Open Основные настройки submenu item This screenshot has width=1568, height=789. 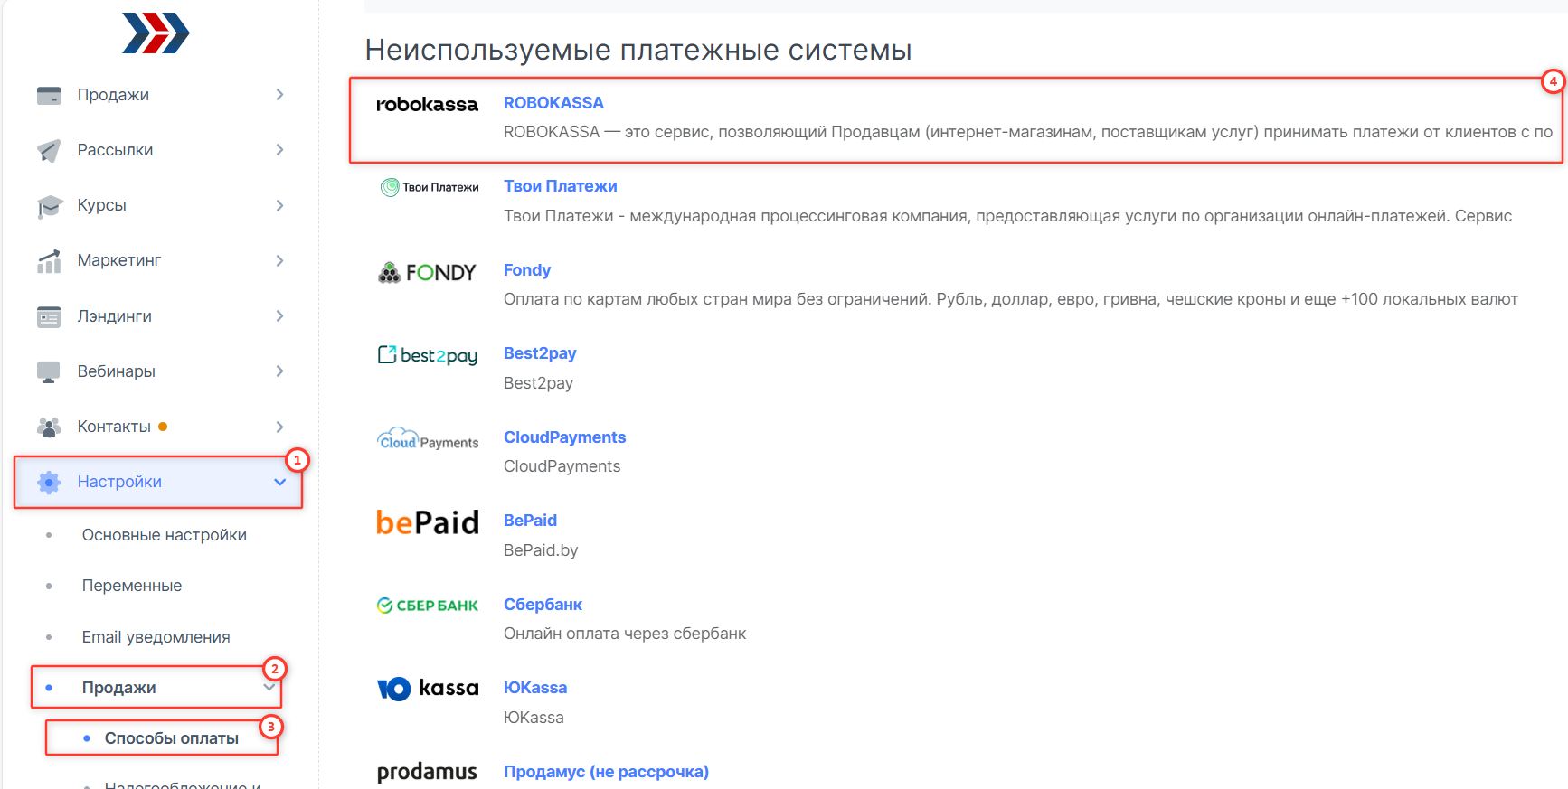pos(164,535)
